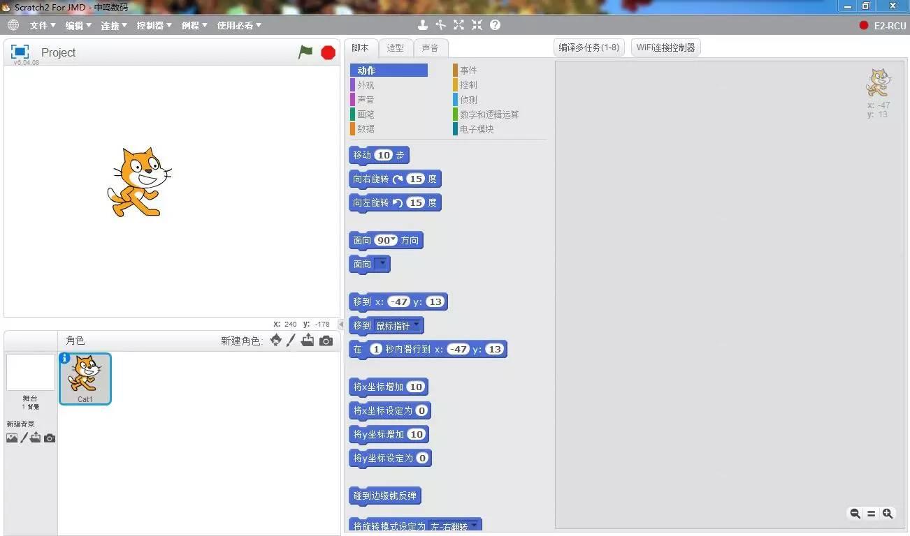
Task: Reset scripts area zoom
Action: [x=871, y=514]
